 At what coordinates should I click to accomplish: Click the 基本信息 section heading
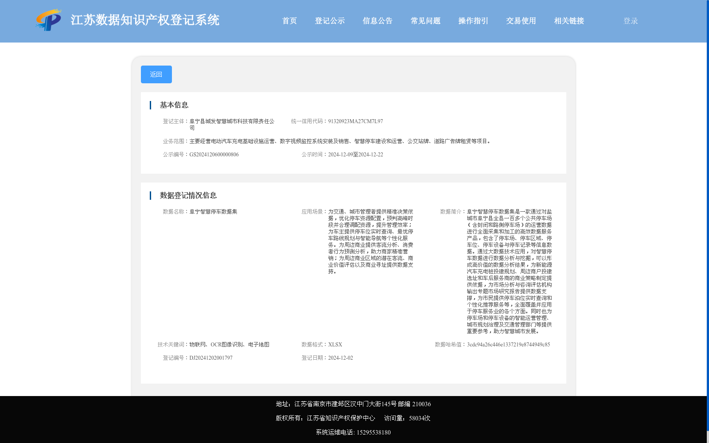pyautogui.click(x=174, y=105)
